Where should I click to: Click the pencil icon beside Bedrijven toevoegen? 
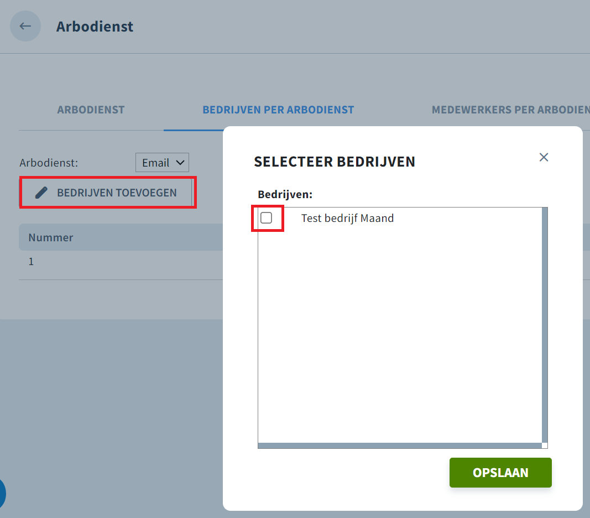pos(41,193)
